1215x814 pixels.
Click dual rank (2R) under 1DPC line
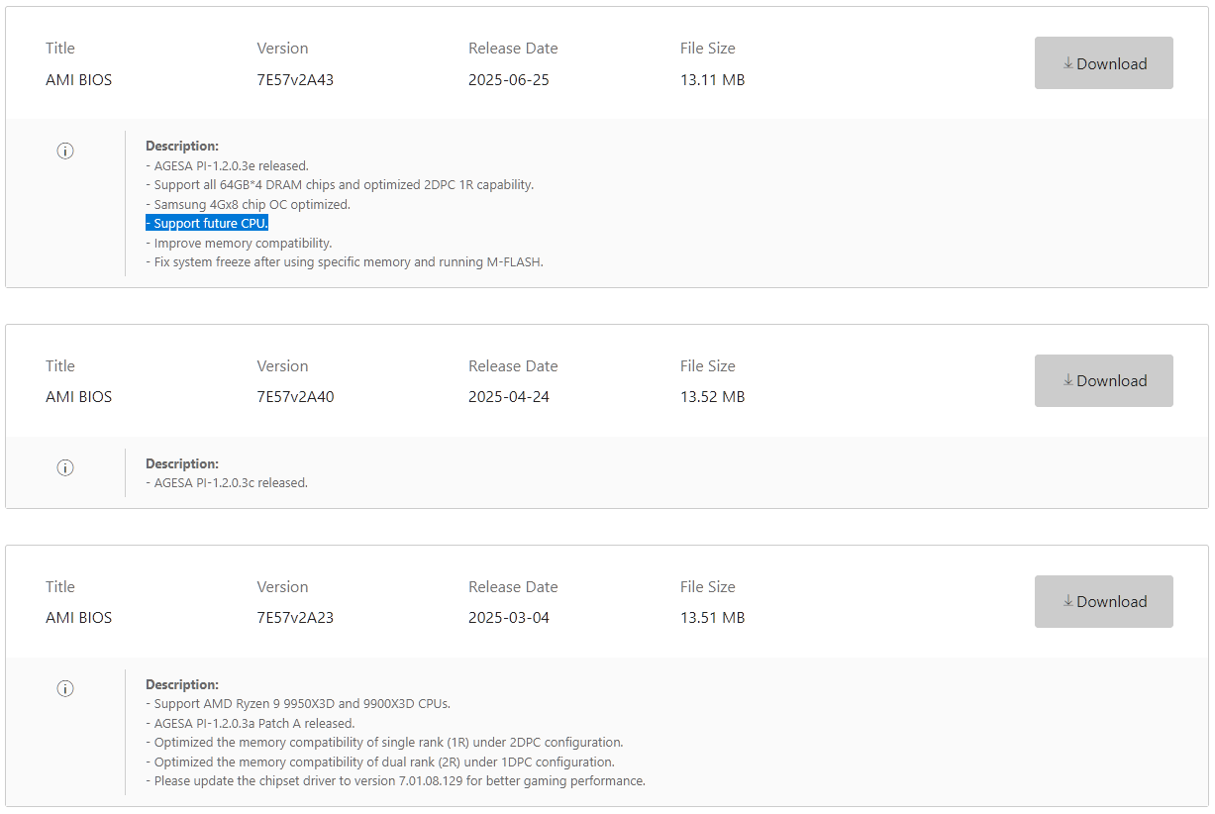tap(380, 762)
